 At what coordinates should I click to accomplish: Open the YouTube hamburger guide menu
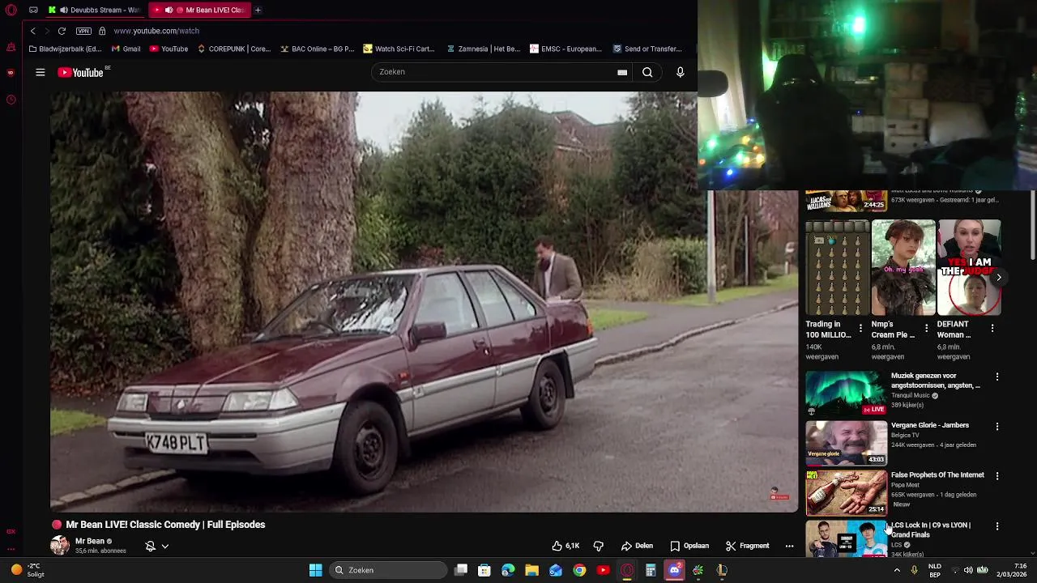click(40, 72)
